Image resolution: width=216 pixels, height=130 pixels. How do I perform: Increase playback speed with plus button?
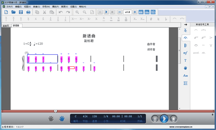135,12
